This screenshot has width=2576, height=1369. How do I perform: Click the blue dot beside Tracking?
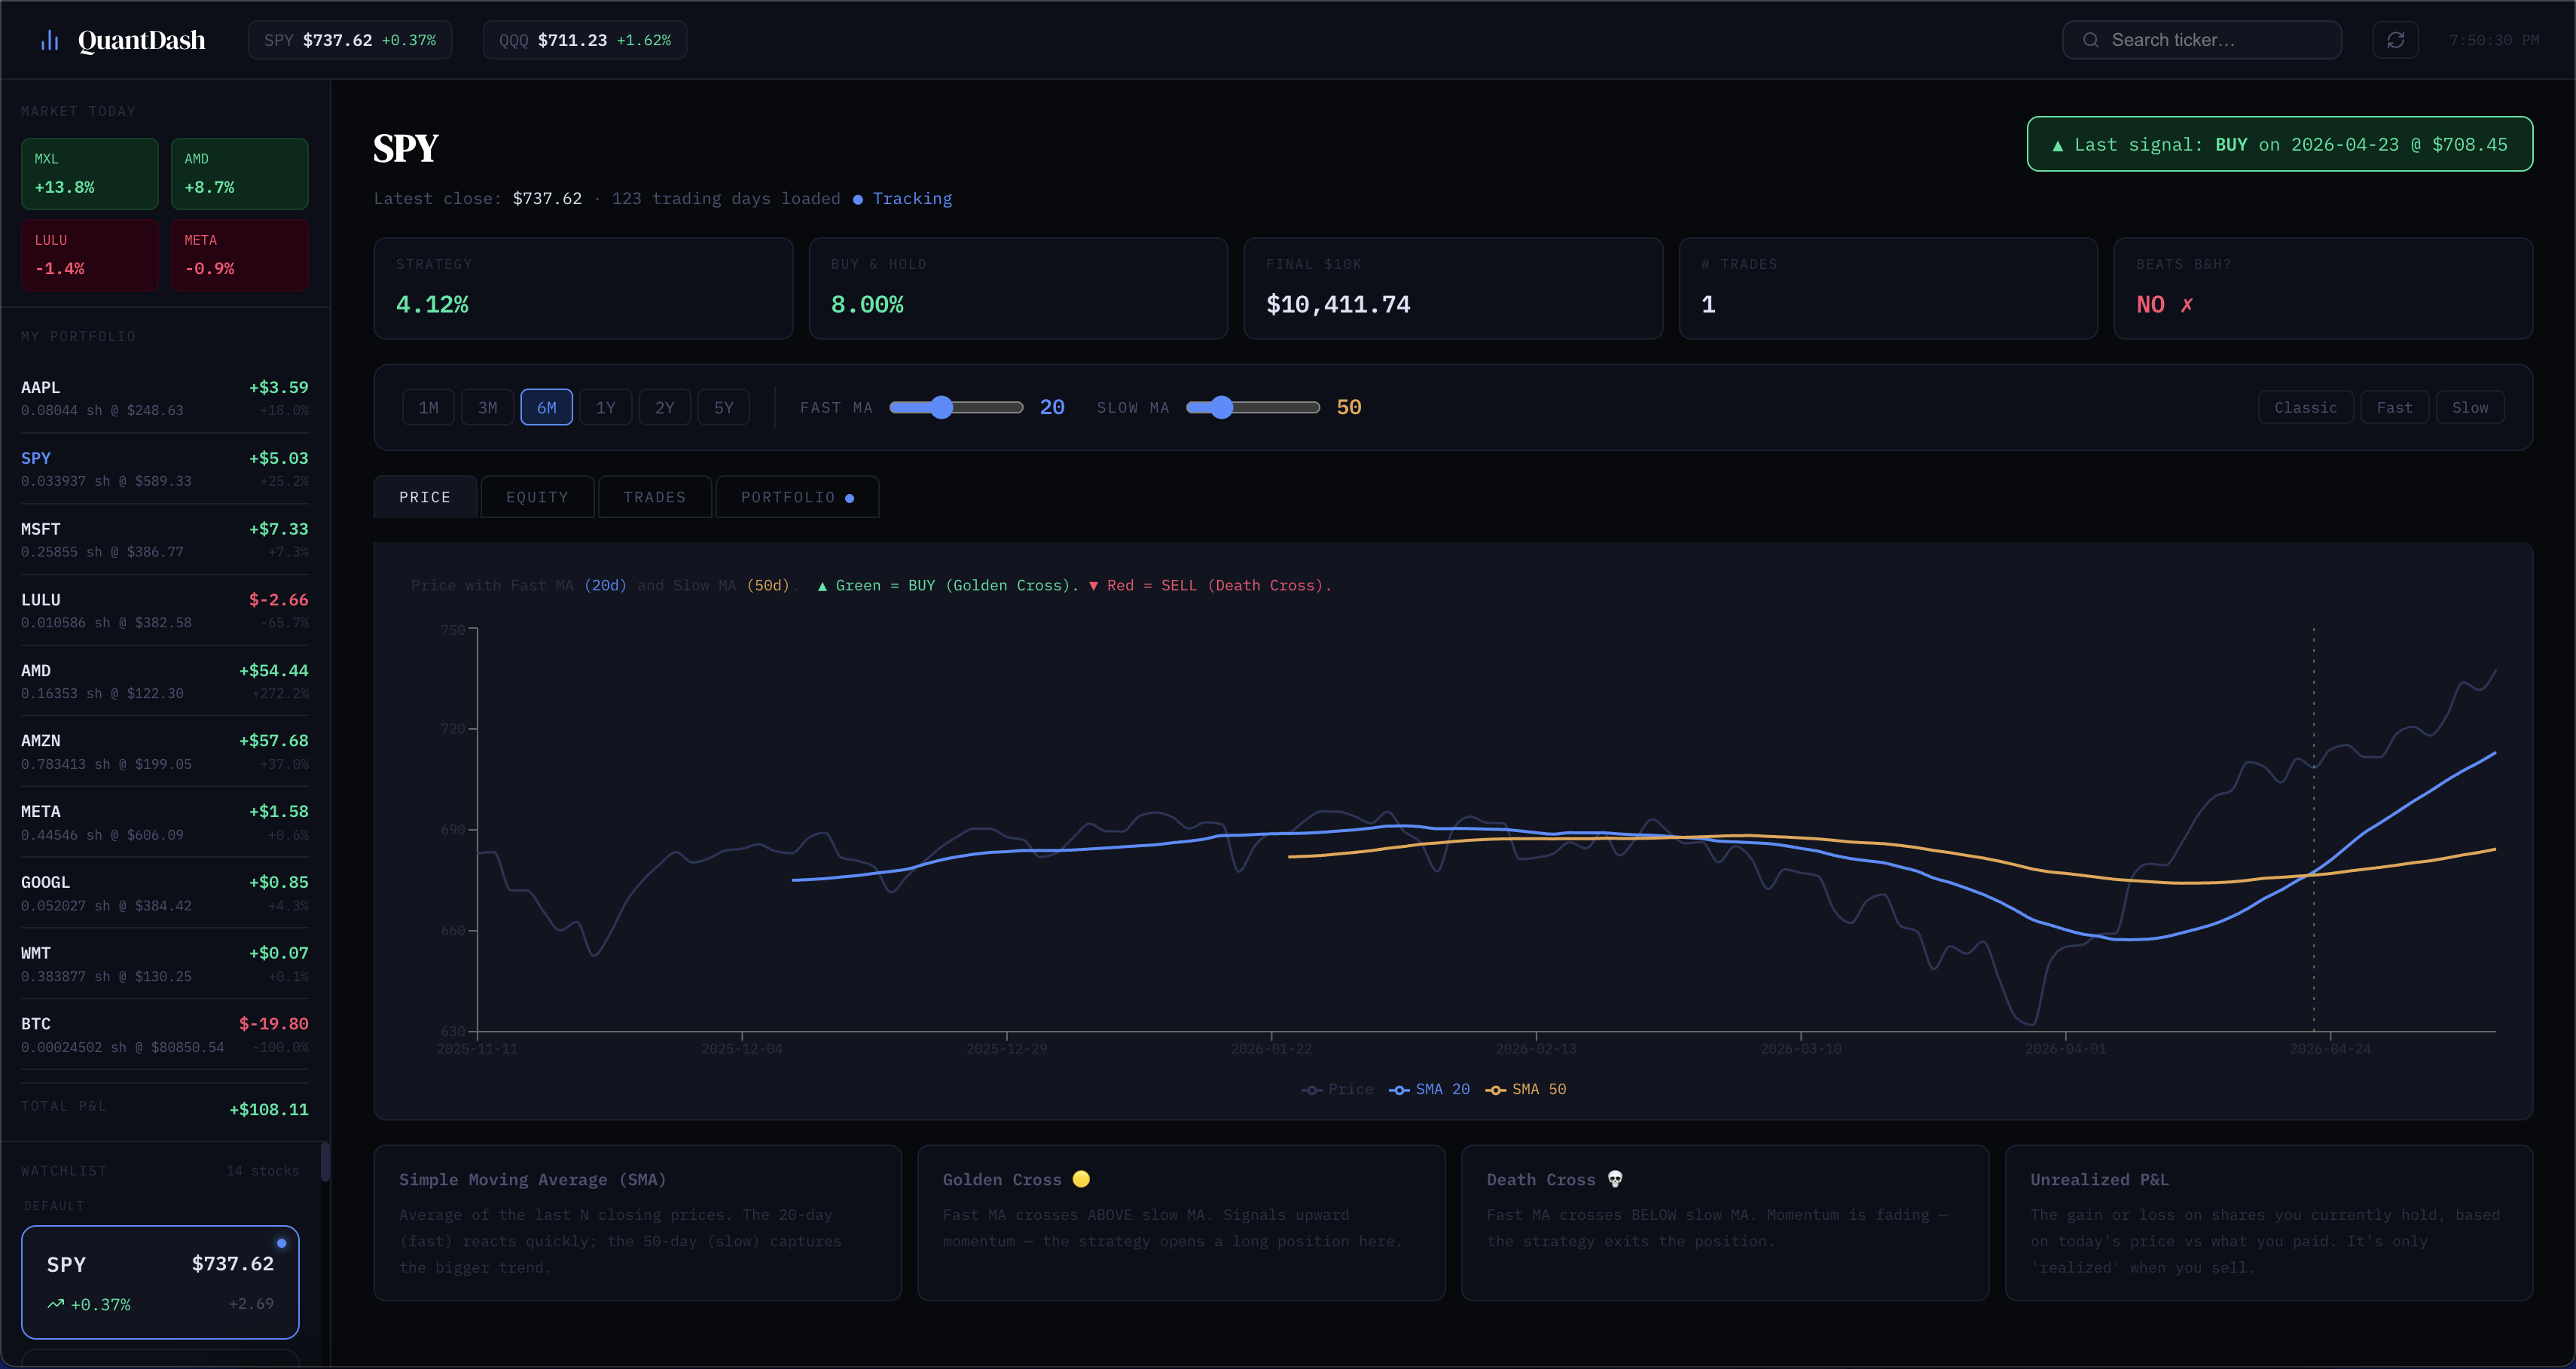coord(858,199)
